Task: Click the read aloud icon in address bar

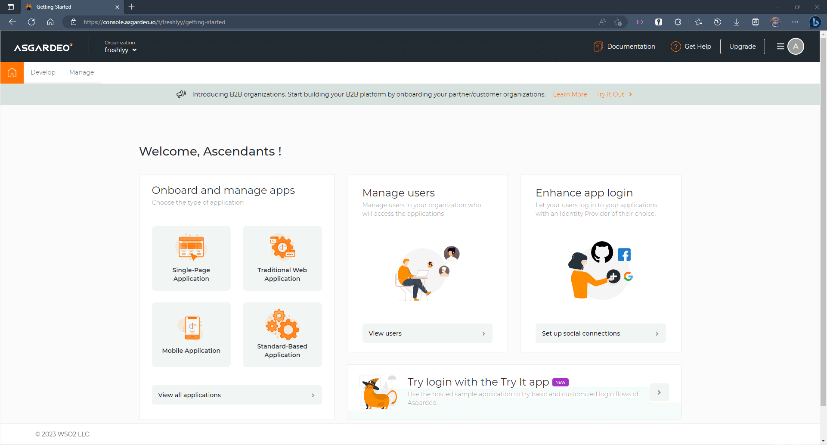Action: click(x=602, y=22)
